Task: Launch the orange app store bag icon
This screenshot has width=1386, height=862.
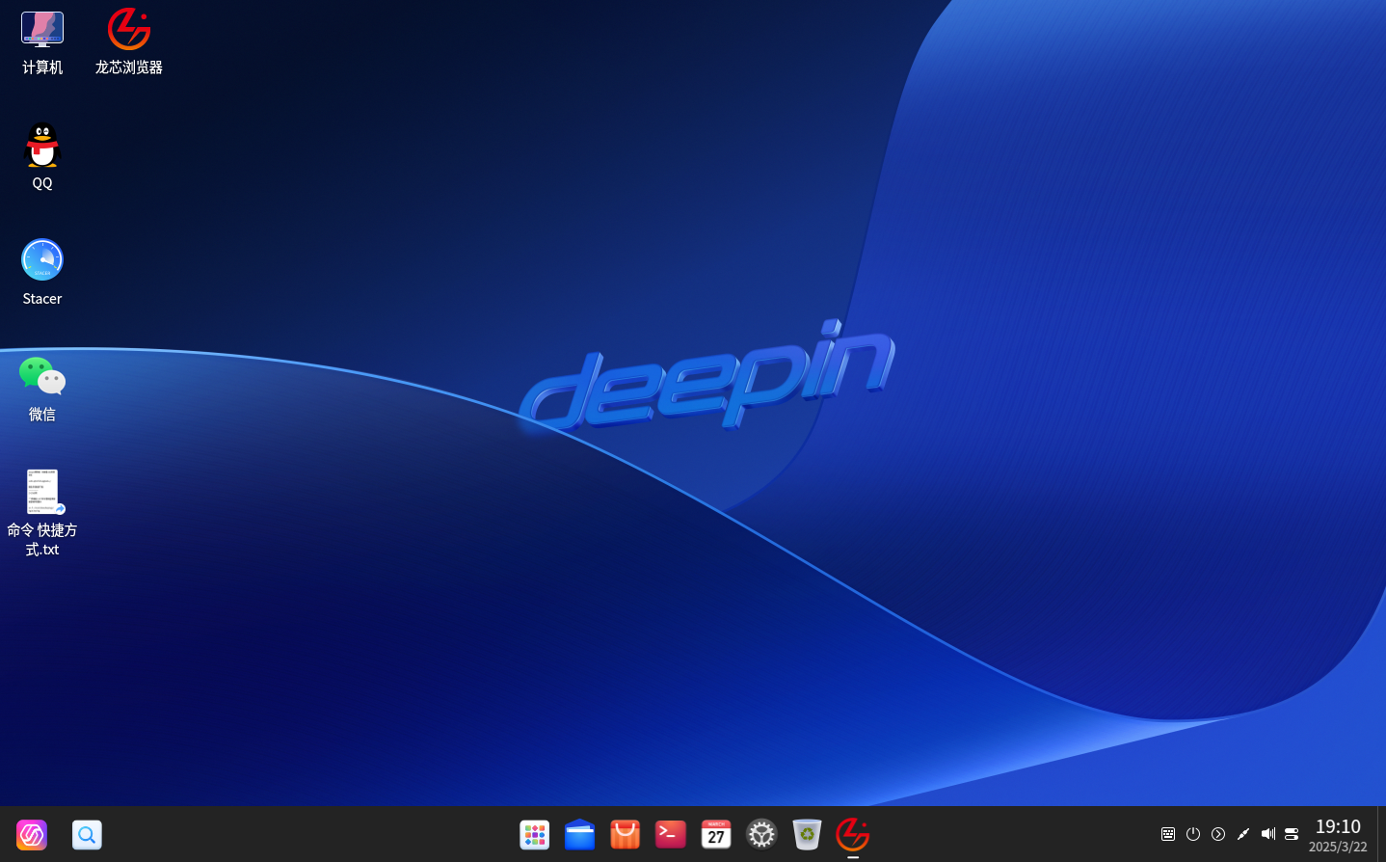Action: [x=626, y=835]
